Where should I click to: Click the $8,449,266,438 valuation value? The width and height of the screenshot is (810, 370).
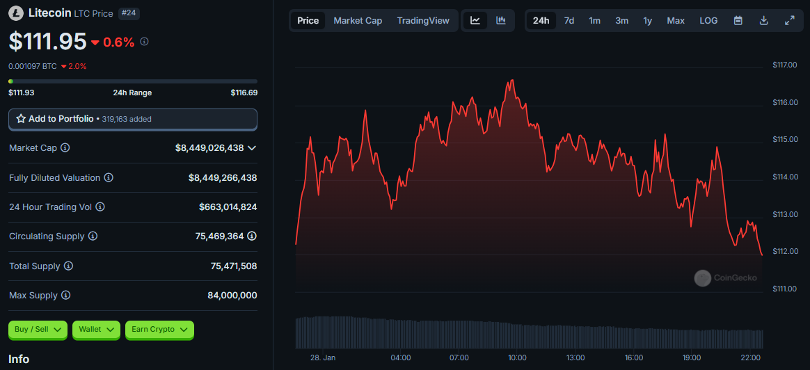223,177
